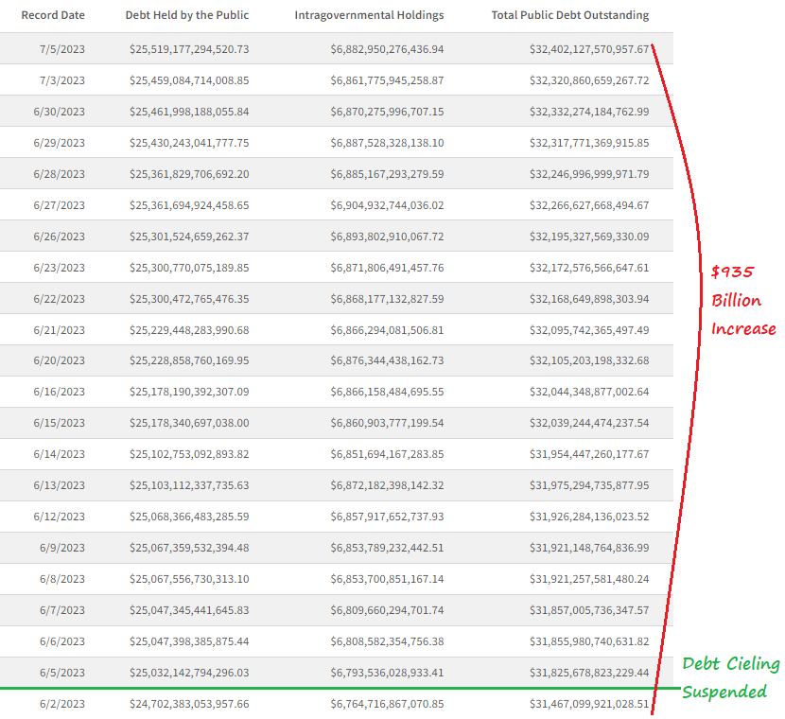Select the 6/15/2023 record date cell
Screen dimensions: 785x719
coord(59,423)
